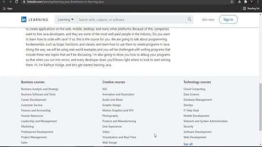Viewport: 262px width, 147px height.
Task: Open Customer Service courses
Action: point(32,105)
